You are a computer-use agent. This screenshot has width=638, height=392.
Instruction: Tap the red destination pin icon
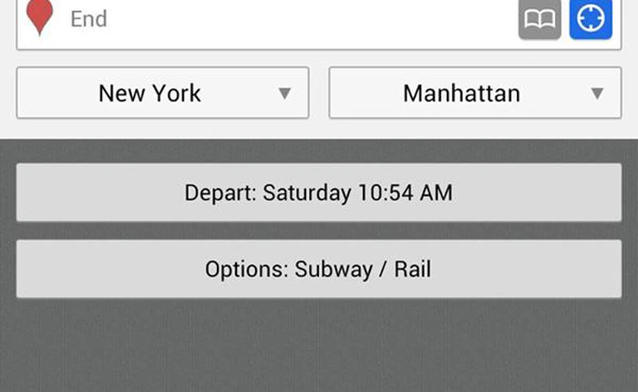(39, 17)
